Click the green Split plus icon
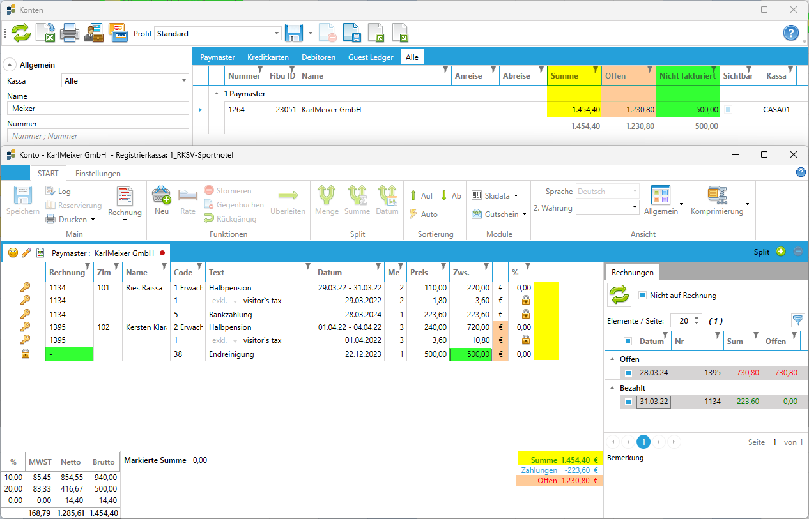Viewport: 809px width, 519px height. tap(780, 252)
